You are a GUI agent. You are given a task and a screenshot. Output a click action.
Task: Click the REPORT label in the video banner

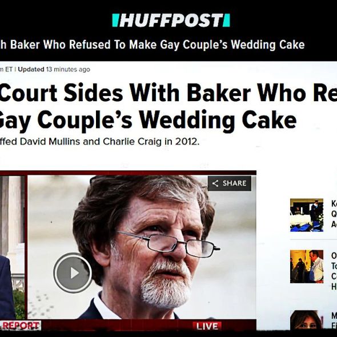point(21,326)
